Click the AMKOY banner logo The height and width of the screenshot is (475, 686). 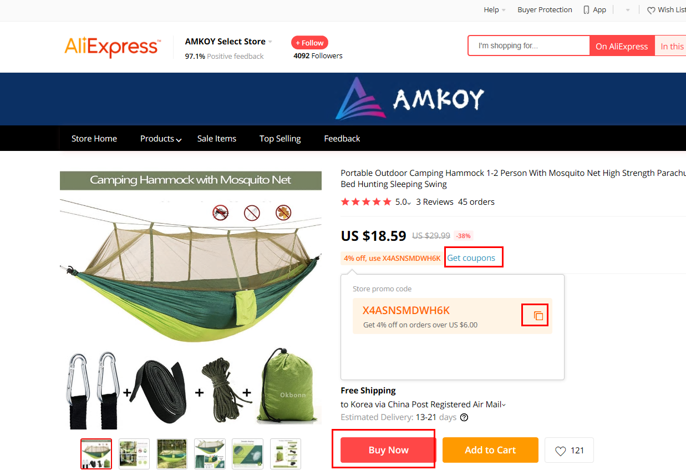[409, 99]
